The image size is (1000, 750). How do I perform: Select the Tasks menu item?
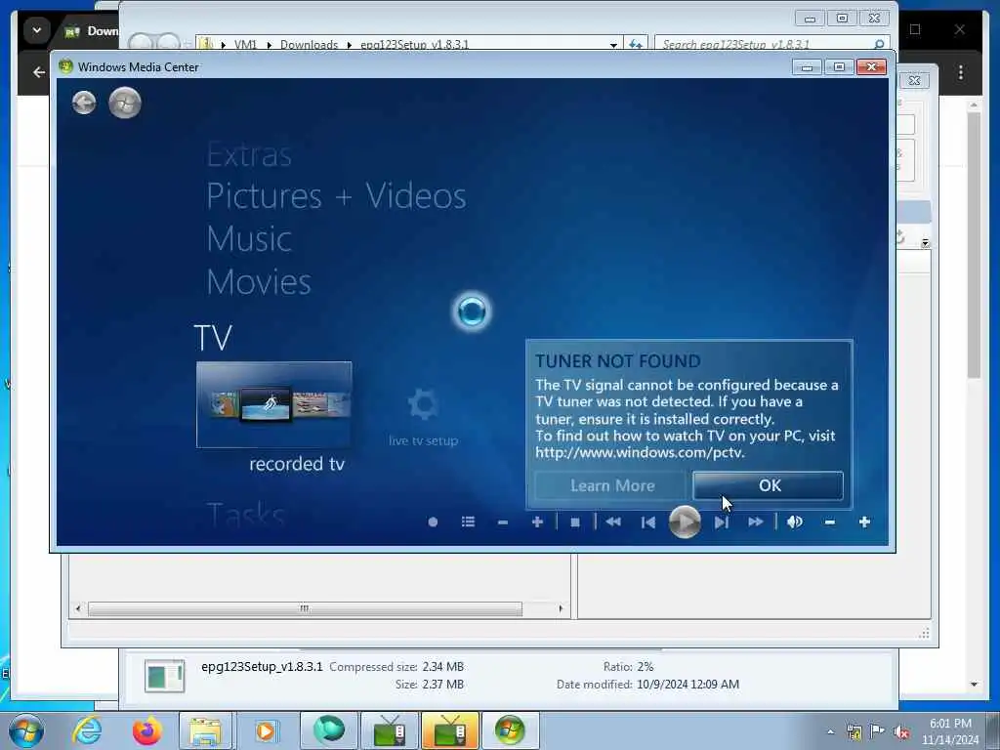pos(246,514)
